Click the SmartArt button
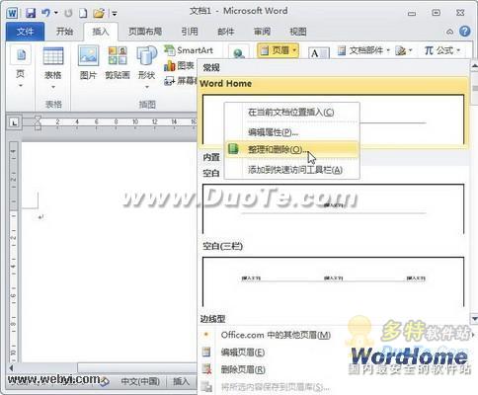Screen dimensions: 478x395 click(x=189, y=50)
